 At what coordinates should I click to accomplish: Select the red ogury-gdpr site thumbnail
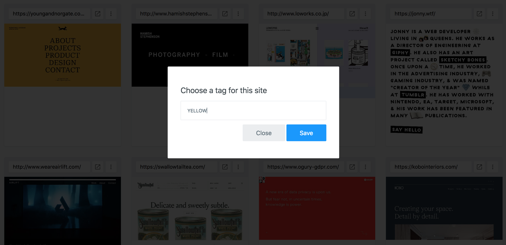click(317, 208)
